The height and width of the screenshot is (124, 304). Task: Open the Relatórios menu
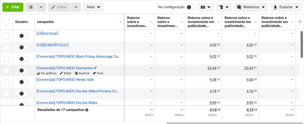251,7
